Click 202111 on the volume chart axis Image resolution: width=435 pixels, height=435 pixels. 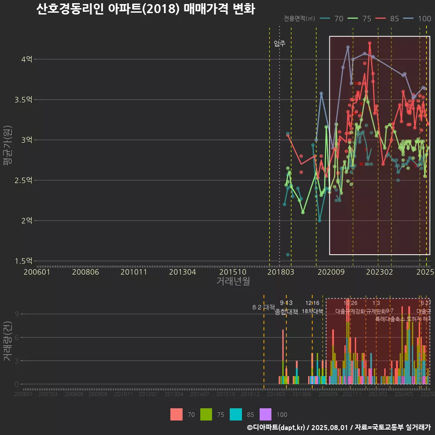[x=352, y=394]
